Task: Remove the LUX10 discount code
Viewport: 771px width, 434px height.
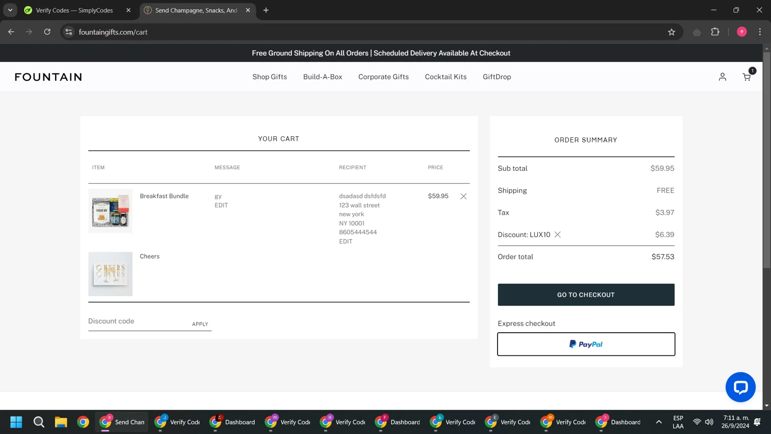Action: tap(558, 234)
